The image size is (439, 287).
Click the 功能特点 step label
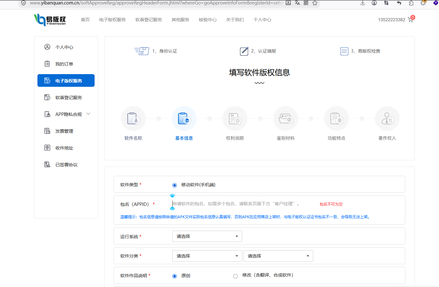pos(336,138)
